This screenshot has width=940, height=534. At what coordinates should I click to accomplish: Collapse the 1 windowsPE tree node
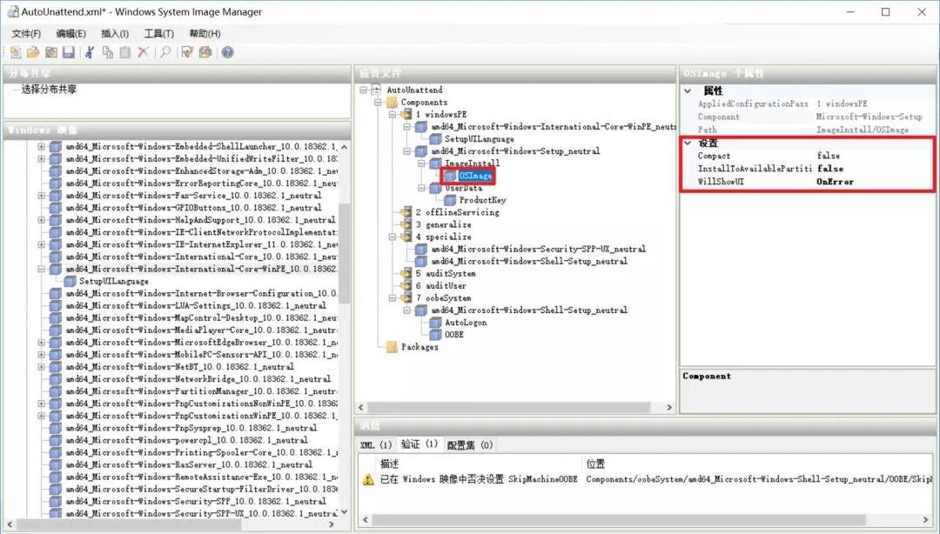coord(393,115)
